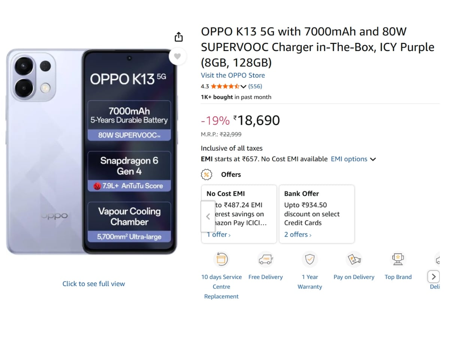Click 'Click to see full view' link
The width and height of the screenshot is (450, 338).
click(94, 284)
